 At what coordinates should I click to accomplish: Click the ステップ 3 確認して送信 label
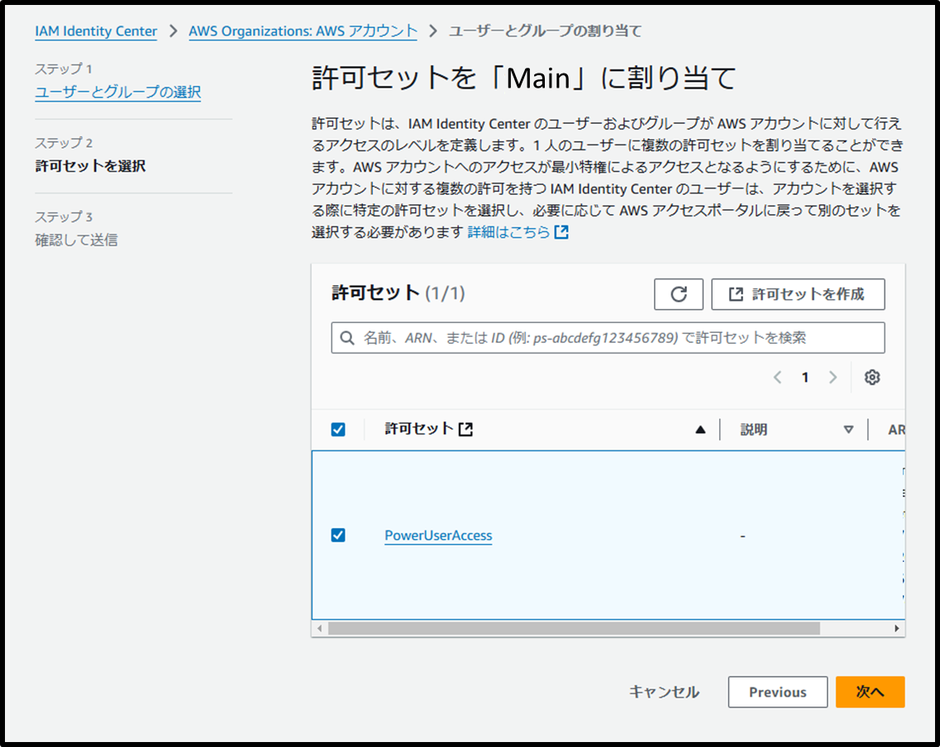pos(76,229)
